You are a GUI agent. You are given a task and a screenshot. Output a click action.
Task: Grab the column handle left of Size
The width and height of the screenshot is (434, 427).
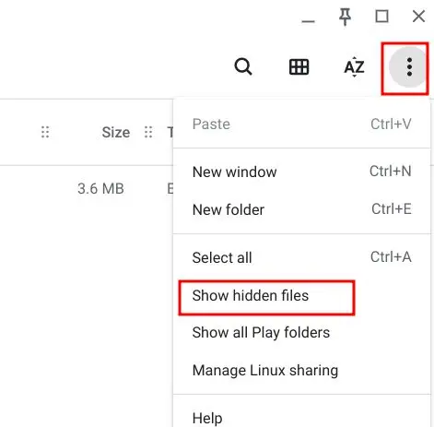tap(45, 132)
